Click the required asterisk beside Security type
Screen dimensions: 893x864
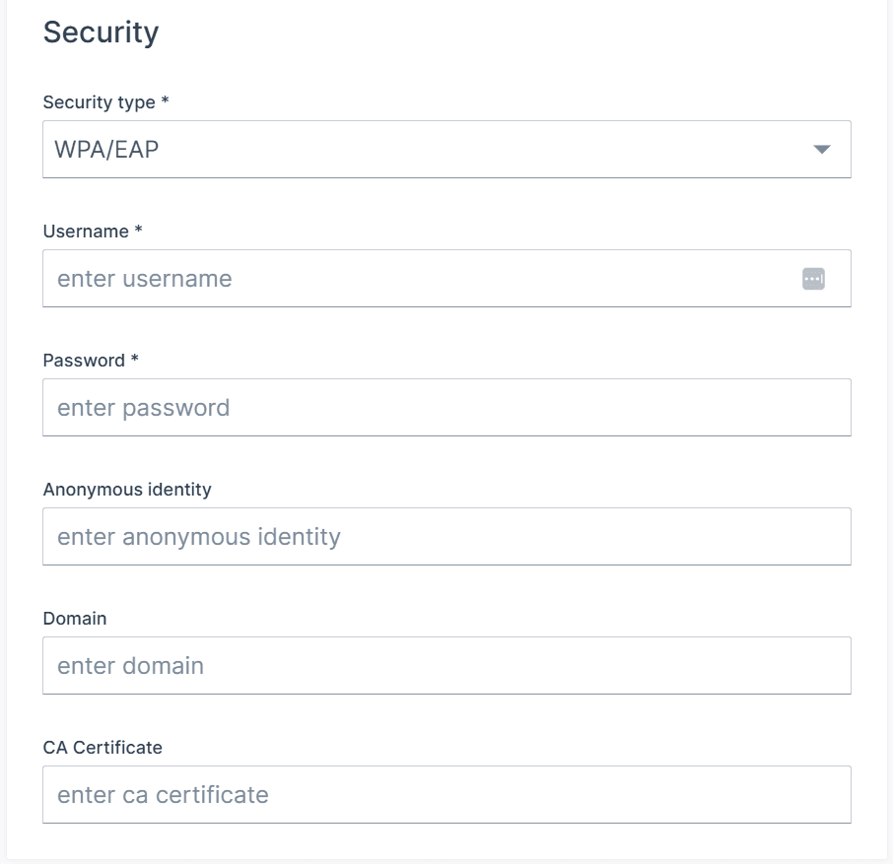pos(165,101)
